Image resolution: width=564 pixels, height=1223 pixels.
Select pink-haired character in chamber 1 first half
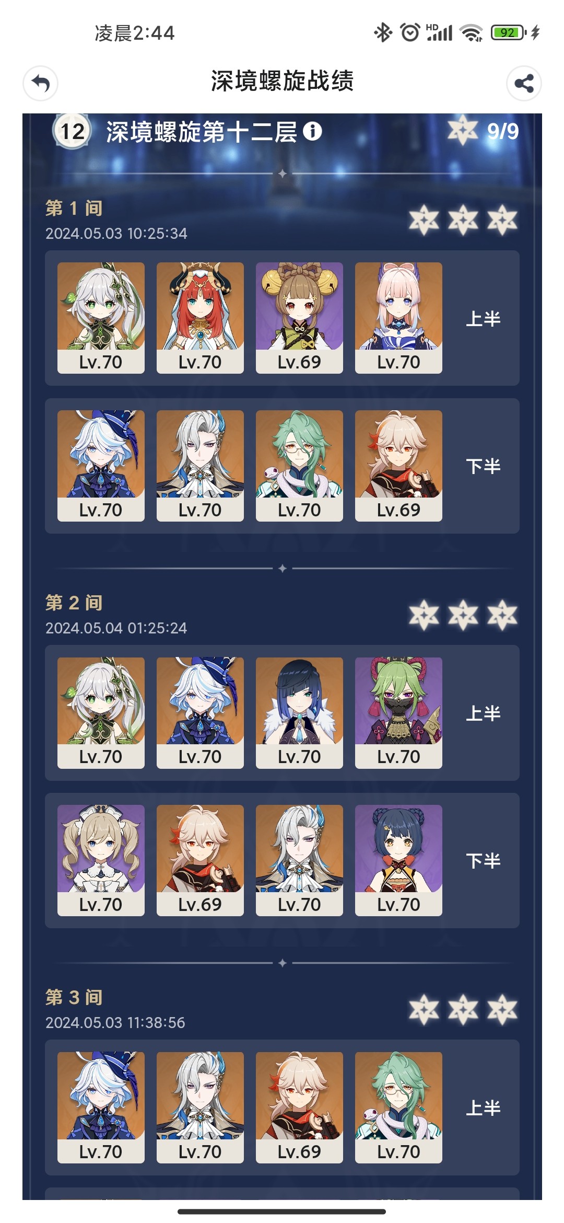point(398,318)
